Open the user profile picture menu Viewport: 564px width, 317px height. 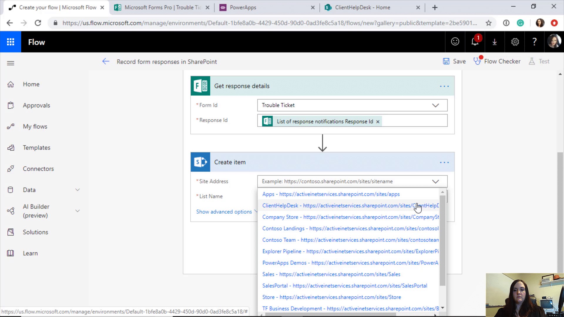(x=554, y=41)
